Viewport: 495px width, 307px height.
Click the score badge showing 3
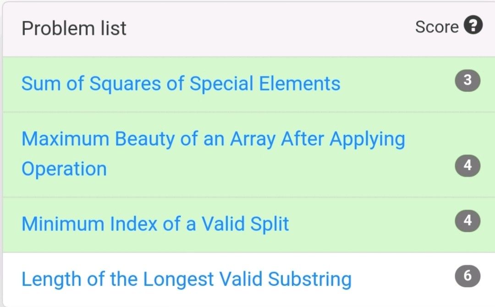467,81
